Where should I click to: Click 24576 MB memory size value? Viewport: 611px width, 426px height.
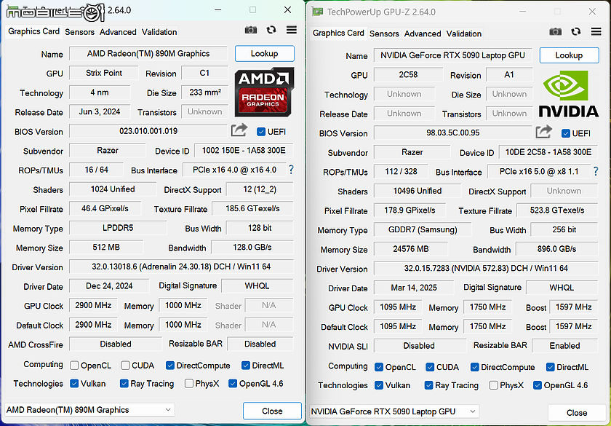pos(411,249)
